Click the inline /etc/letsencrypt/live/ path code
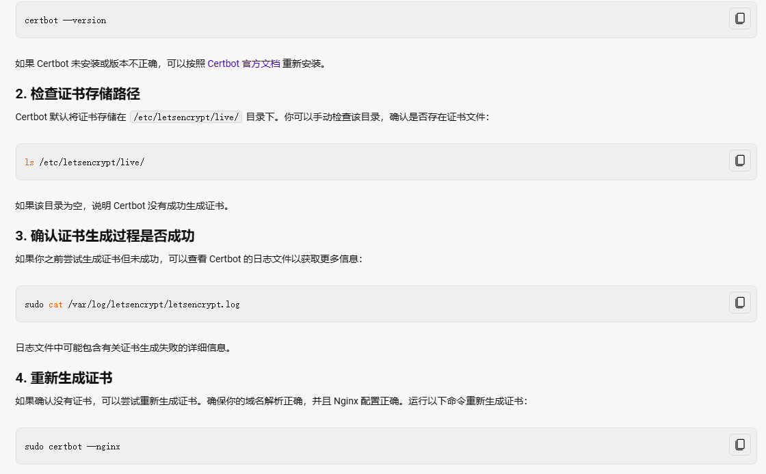This screenshot has width=766, height=474. pyautogui.click(x=186, y=117)
